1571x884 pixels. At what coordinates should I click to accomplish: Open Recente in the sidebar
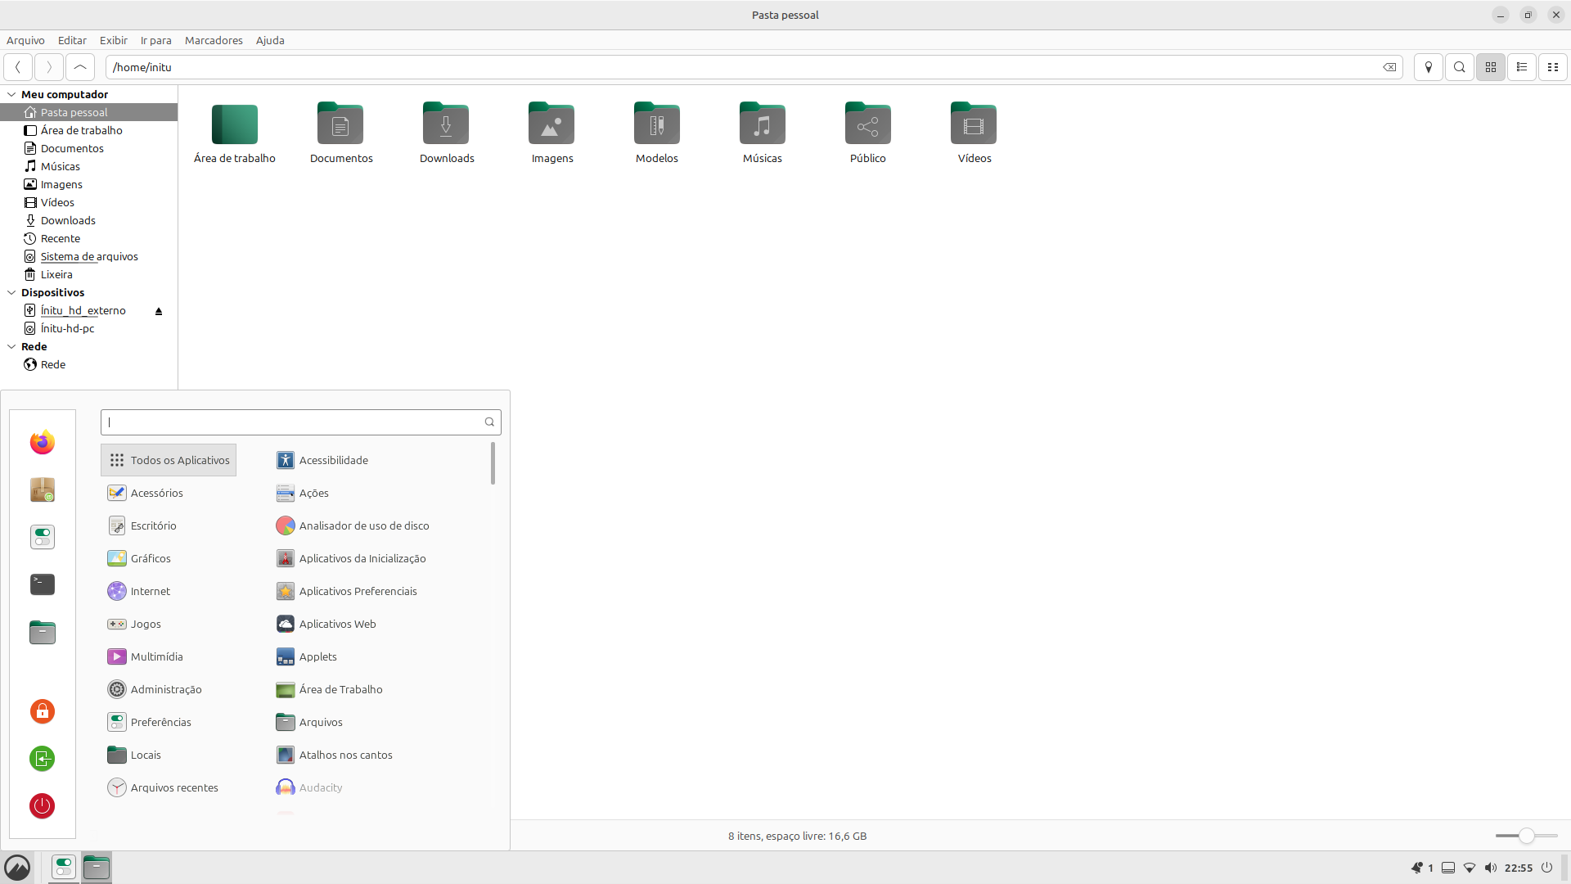pos(88,238)
